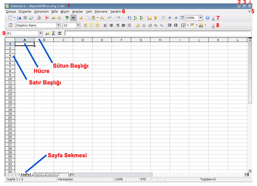Toggle Bold formatting
The width and height of the screenshot is (257, 186).
85,25
